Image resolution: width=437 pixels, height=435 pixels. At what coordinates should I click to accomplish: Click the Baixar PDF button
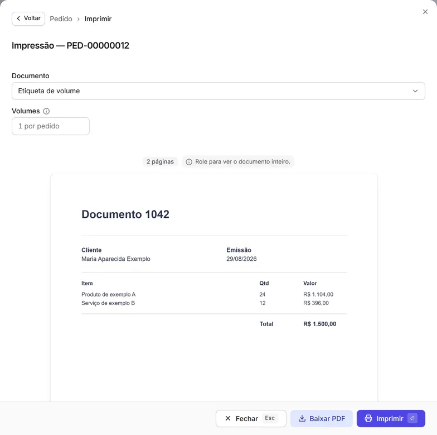pyautogui.click(x=321, y=418)
